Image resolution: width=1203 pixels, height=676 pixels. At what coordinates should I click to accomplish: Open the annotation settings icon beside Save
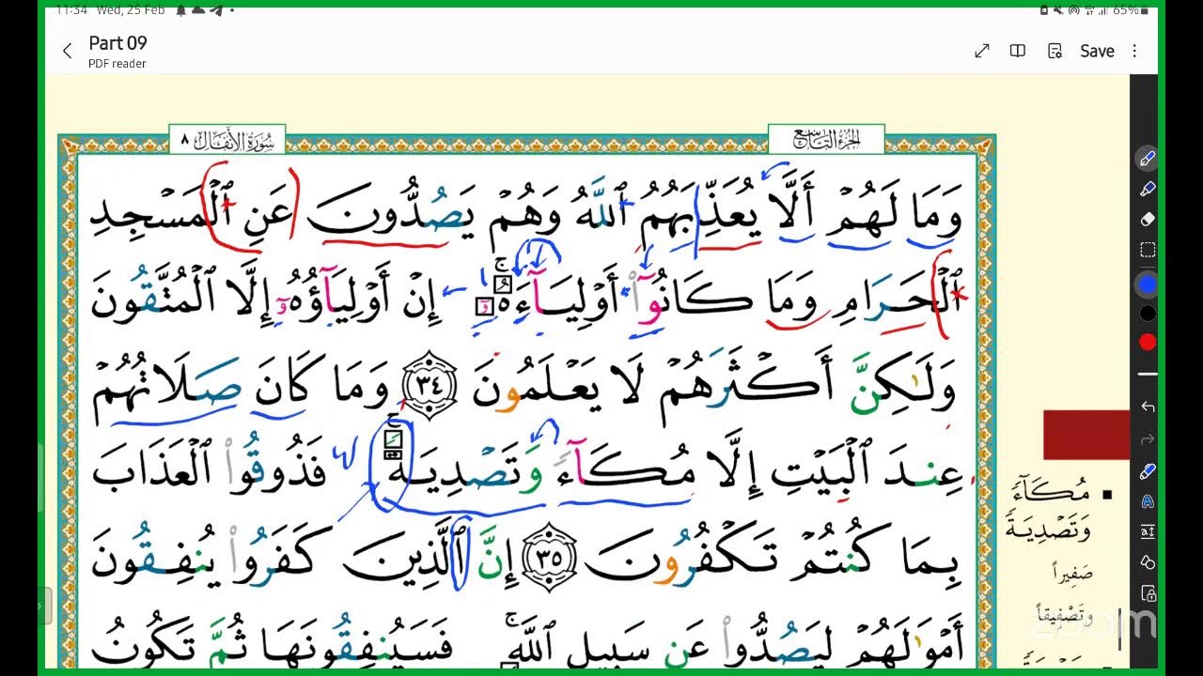(x=1055, y=51)
